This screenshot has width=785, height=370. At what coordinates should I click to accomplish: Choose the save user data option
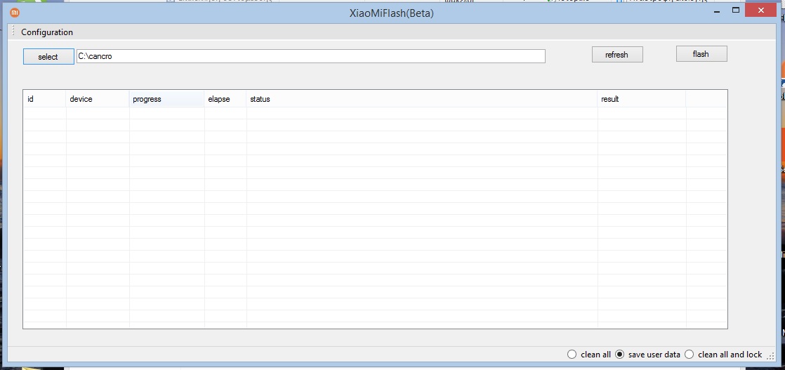point(619,355)
